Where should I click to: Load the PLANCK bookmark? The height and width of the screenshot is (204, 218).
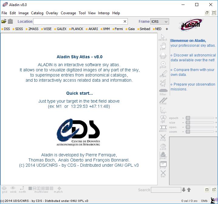76,29
